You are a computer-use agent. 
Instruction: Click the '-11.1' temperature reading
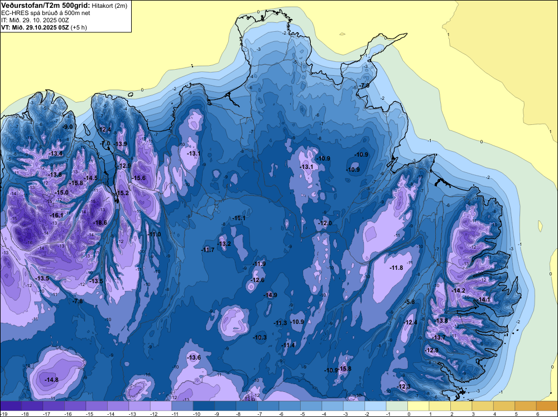tap(238, 219)
